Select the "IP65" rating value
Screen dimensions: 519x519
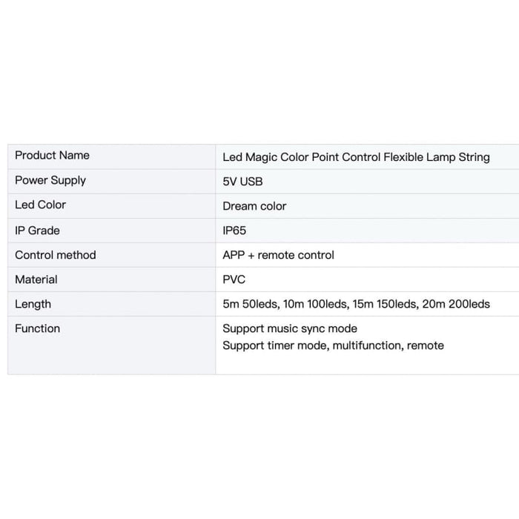tap(234, 231)
